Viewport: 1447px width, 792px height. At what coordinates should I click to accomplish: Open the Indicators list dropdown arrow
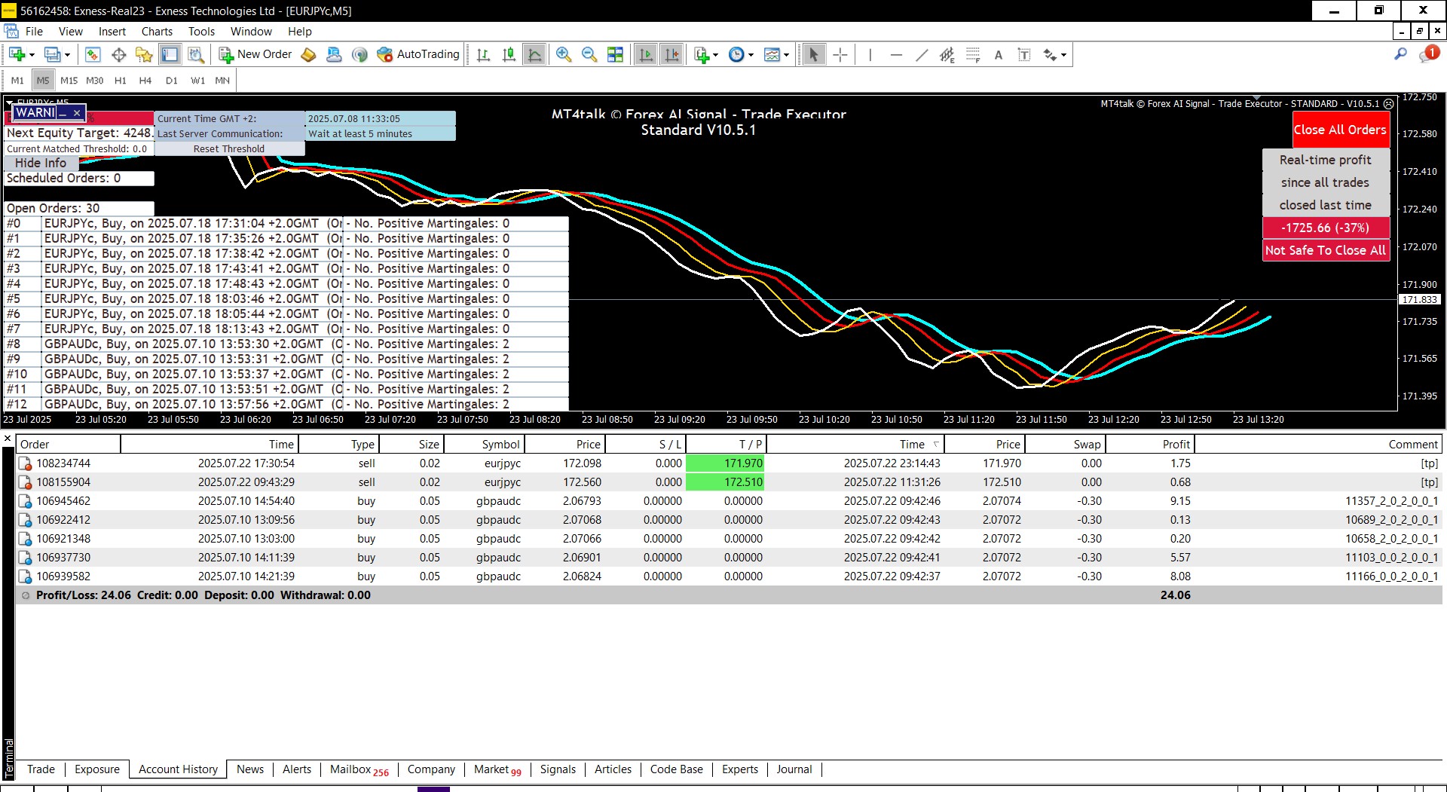[715, 55]
